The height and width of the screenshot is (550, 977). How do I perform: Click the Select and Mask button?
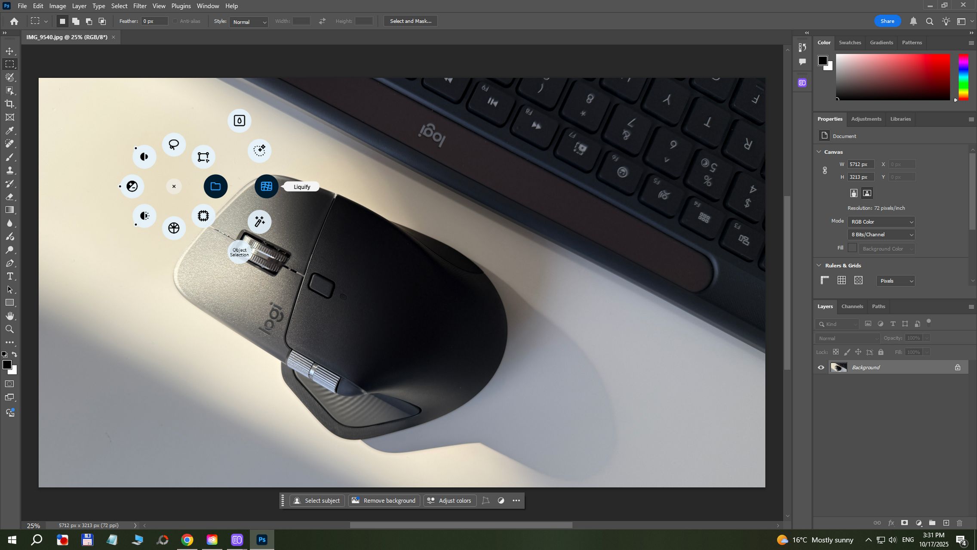410,21
